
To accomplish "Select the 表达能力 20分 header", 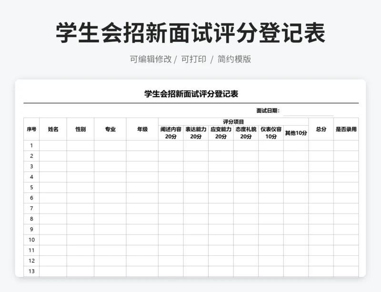I will tap(196, 133).
